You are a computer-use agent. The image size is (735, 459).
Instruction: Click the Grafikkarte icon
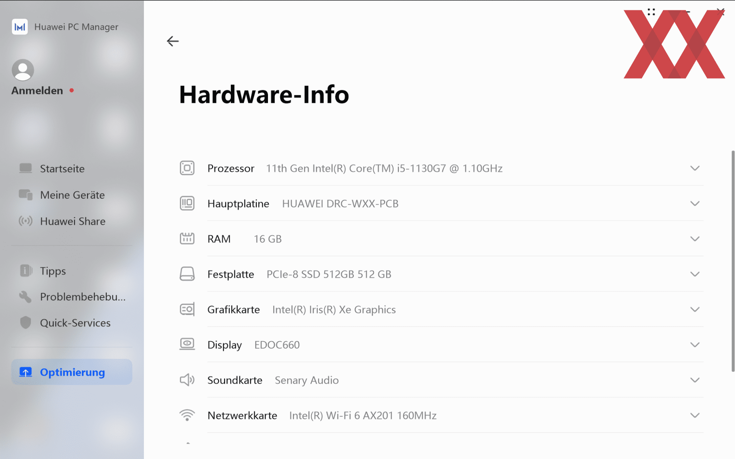[187, 309]
